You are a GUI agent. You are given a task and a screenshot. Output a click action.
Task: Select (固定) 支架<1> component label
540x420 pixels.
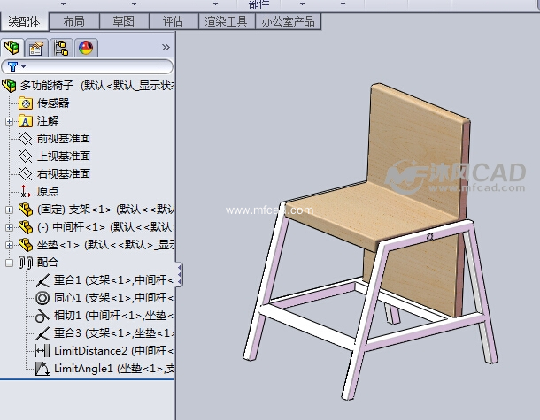tap(105, 210)
